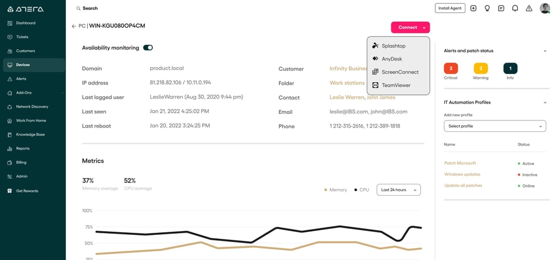This screenshot has width=558, height=260.
Task: Click the Install Agent button
Action: (450, 8)
